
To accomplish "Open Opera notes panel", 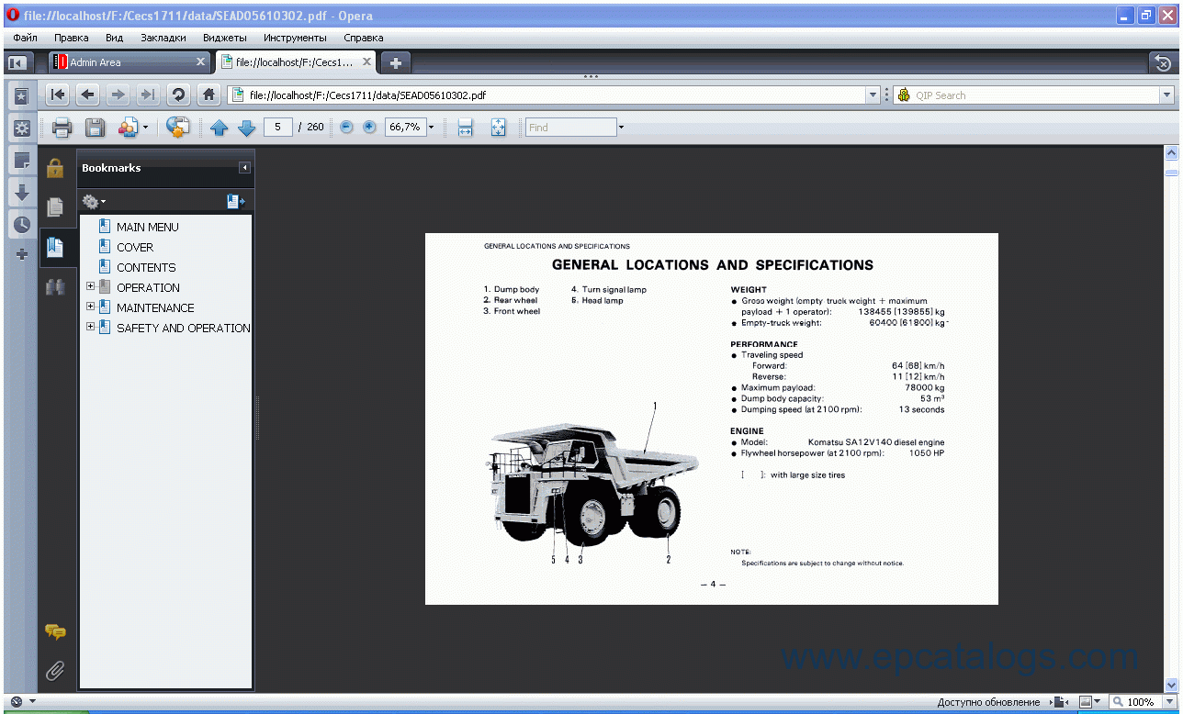I will tap(22, 161).
